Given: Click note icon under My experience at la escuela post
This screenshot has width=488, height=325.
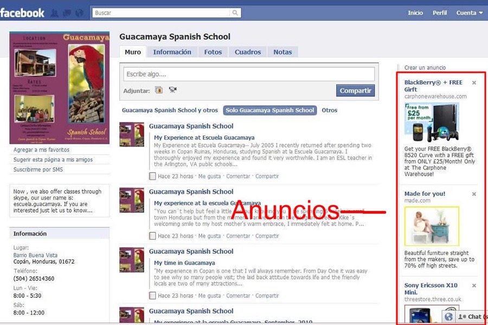Looking at the screenshot, I should (x=152, y=236).
